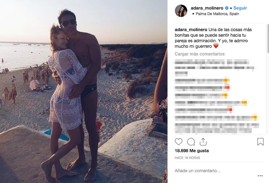
Task: Click the blue verified badge
Action: coord(227,8)
